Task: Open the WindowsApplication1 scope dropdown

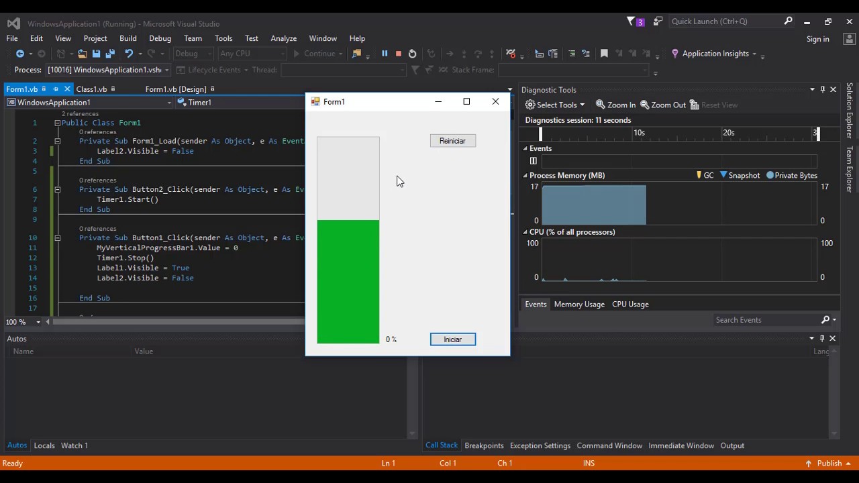Action: tap(89, 103)
